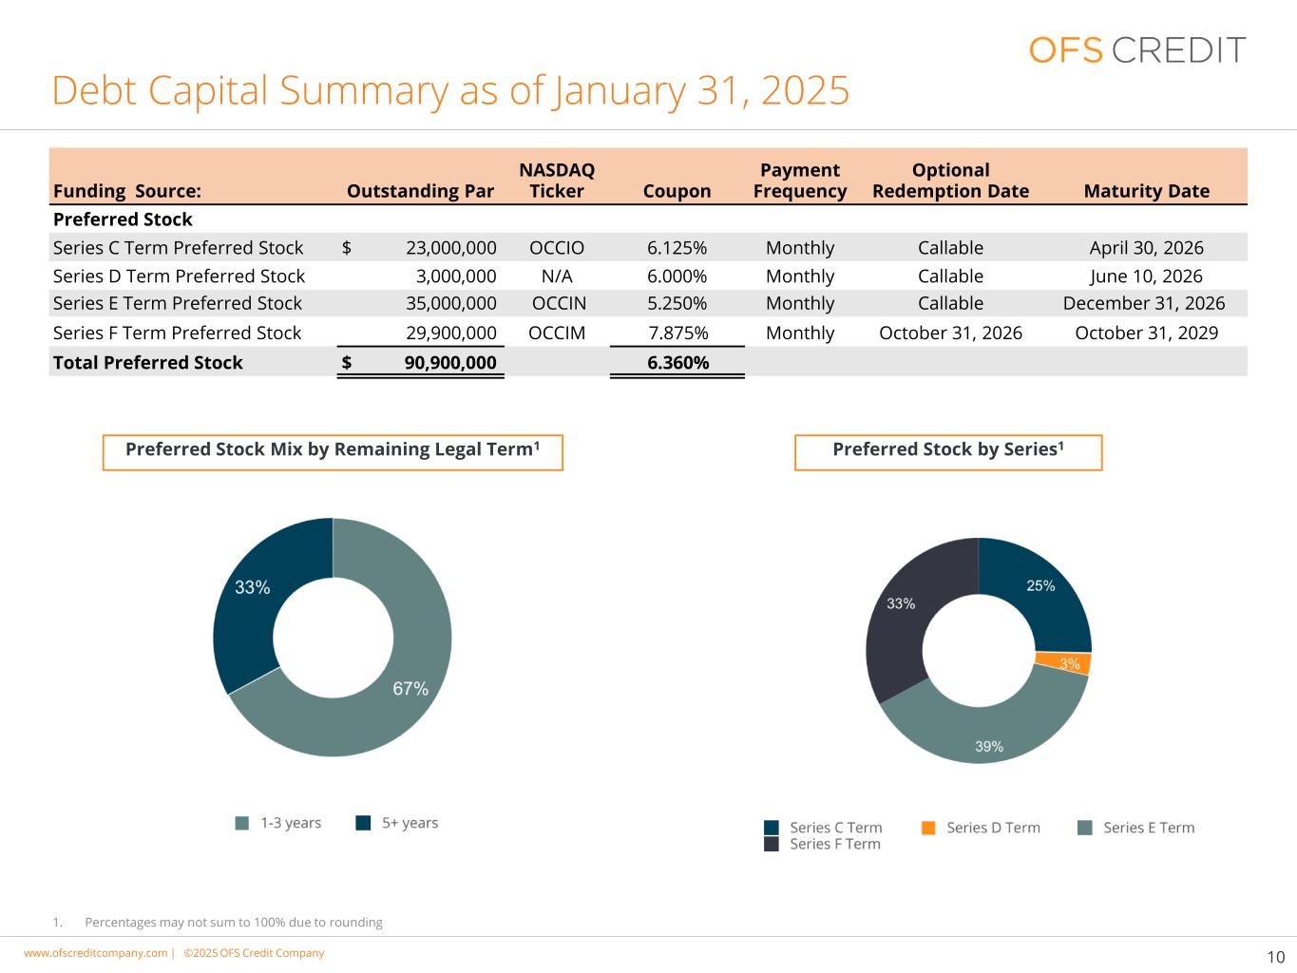
Task: Click the Series E Term legend swatch
Action: [x=1085, y=828]
